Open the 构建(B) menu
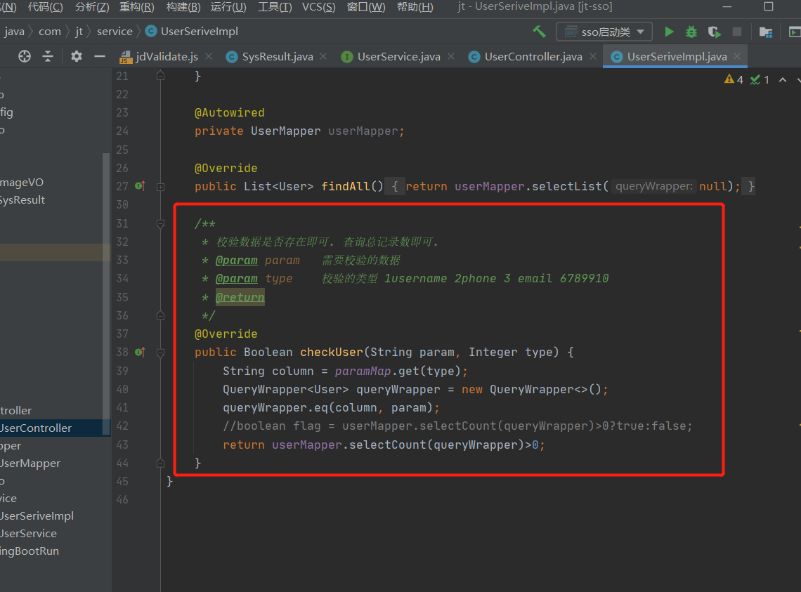The width and height of the screenshot is (801, 592). [183, 7]
